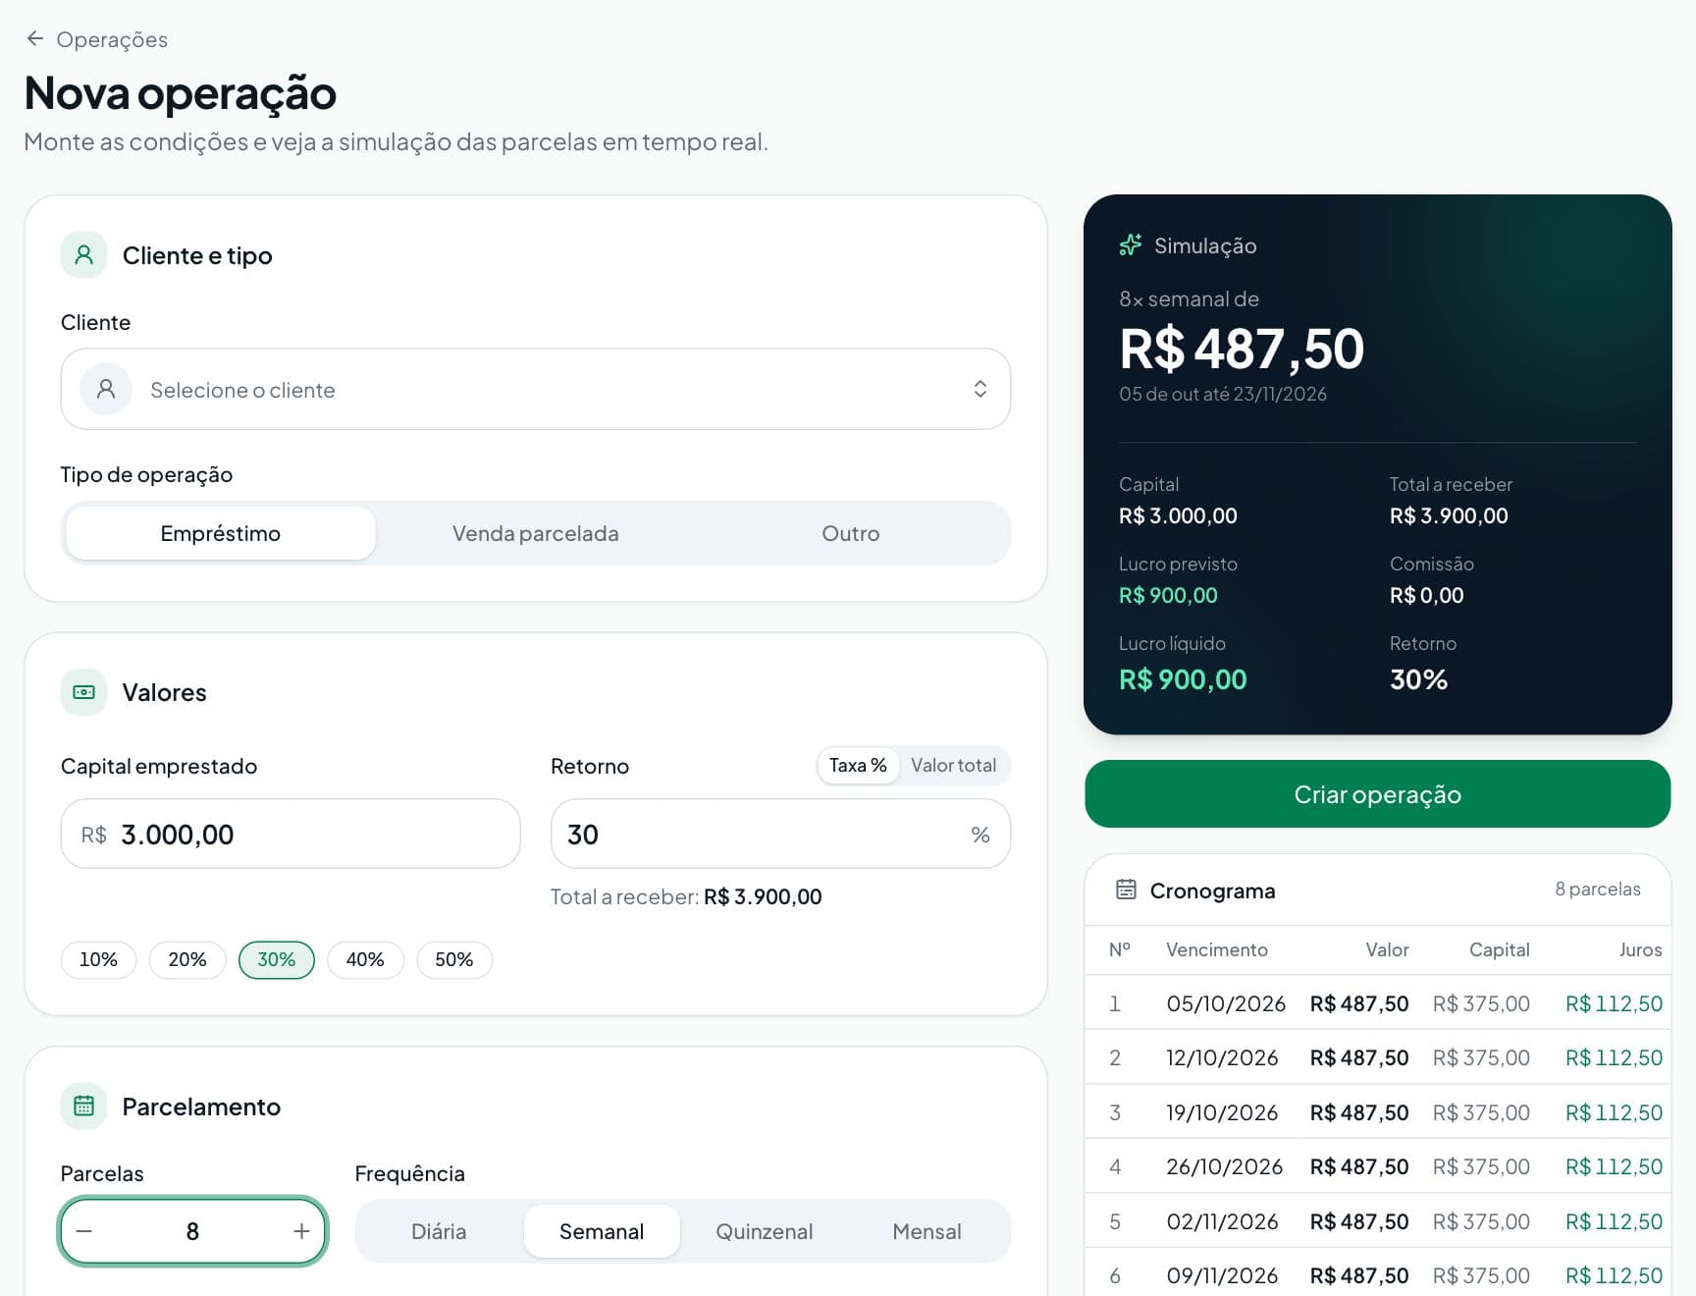Set frequency to Quinzenal
The width and height of the screenshot is (1696, 1296).
tap(764, 1231)
